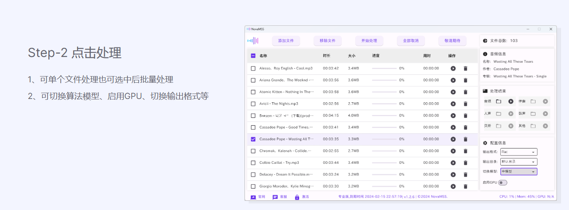The width and height of the screenshot is (569, 210).
Task: Play the 其他 result track
Action: point(545,126)
